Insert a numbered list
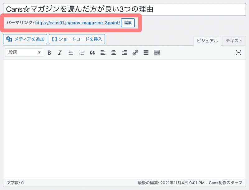Viewport: 249px width, 190px height. 82,53
